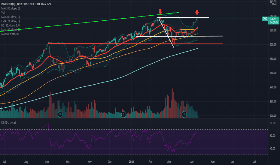This screenshot has height=165, width=280.
Task: Click the 340.00 price axis label
Action: [273, 16]
